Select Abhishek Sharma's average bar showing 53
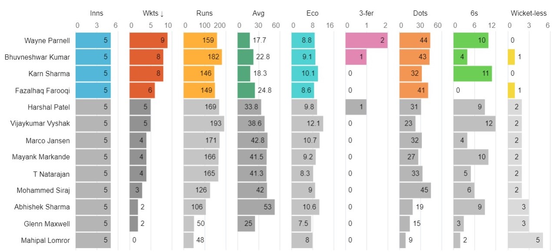 [x=256, y=207]
